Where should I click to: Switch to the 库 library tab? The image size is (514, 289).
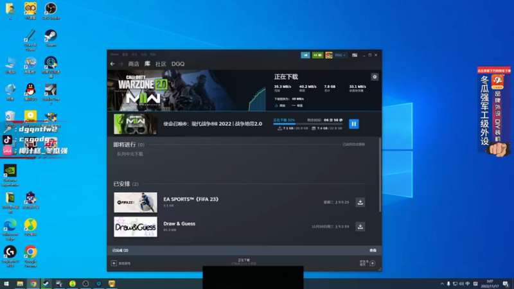point(147,64)
